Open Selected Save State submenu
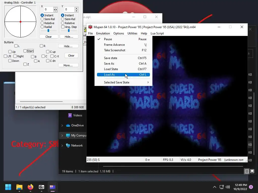 click(123, 82)
